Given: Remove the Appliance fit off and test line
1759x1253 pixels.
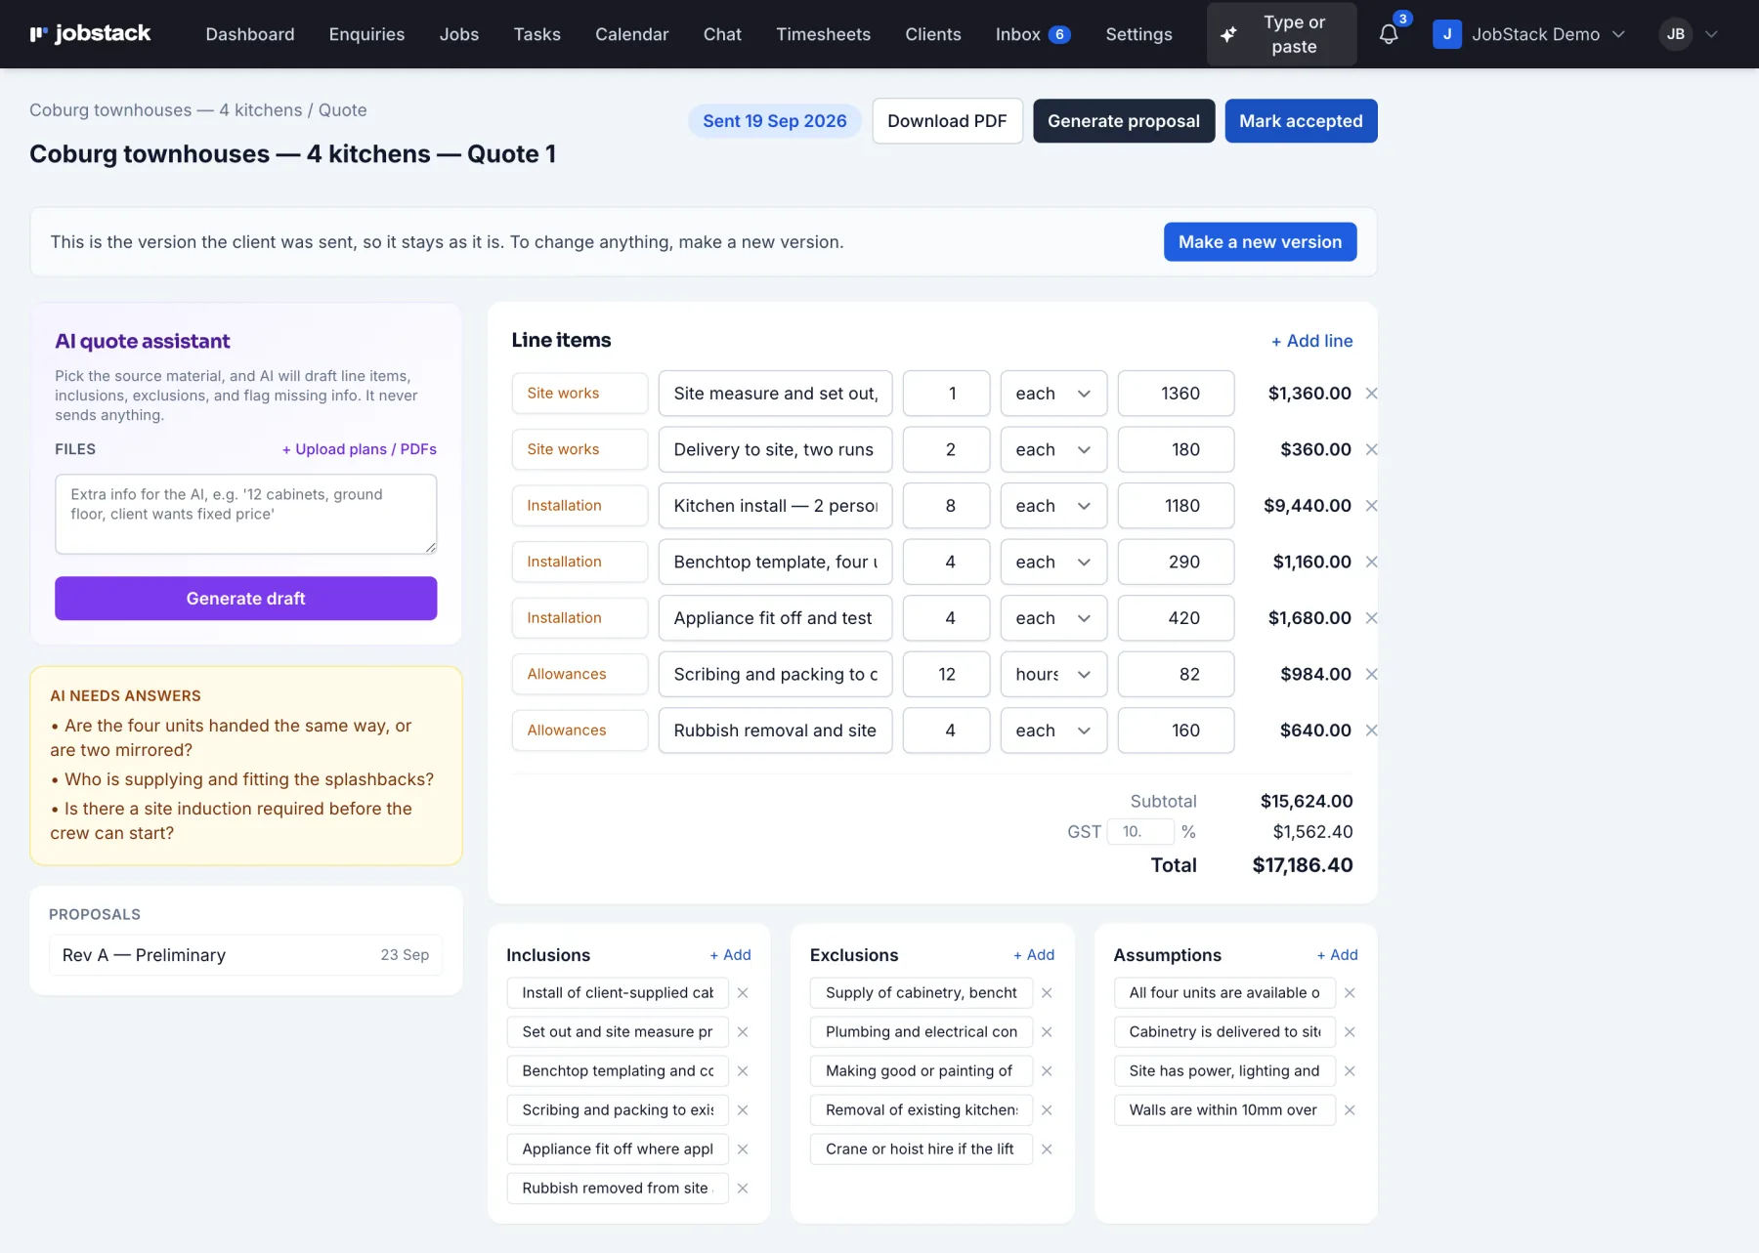Looking at the screenshot, I should point(1371,618).
